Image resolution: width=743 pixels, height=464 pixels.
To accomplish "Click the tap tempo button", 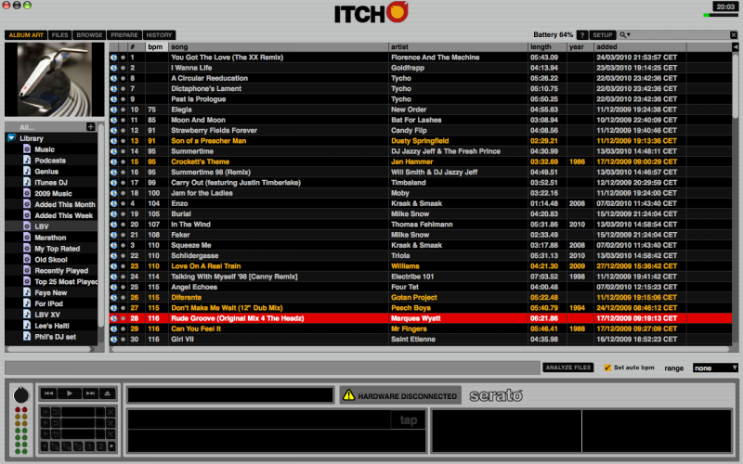I will click(408, 420).
